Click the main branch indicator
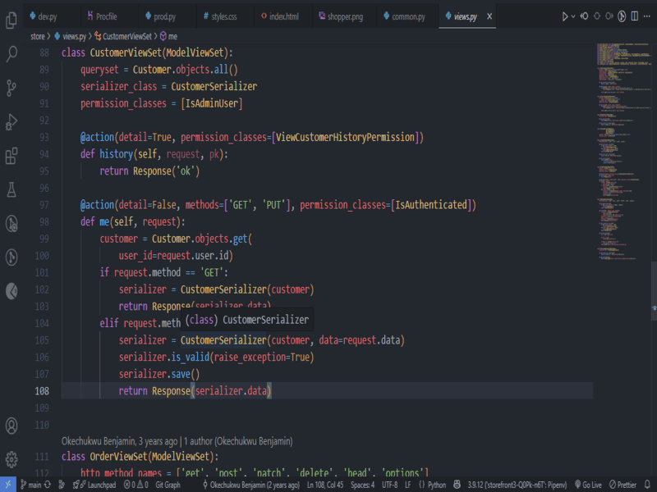This screenshot has height=492, width=657. point(30,485)
